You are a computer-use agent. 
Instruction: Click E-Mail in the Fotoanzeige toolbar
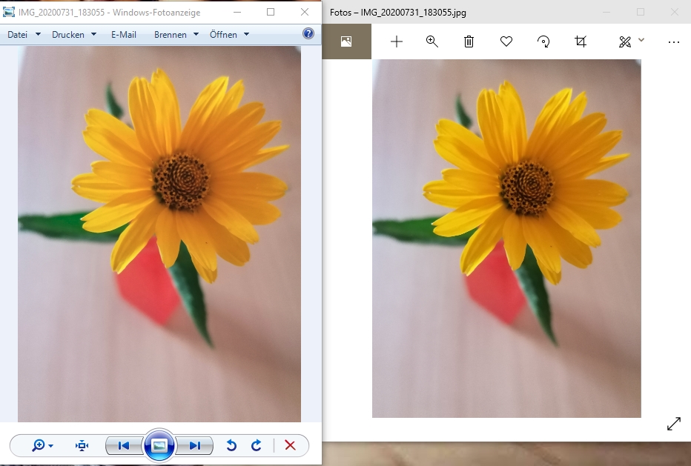(123, 34)
